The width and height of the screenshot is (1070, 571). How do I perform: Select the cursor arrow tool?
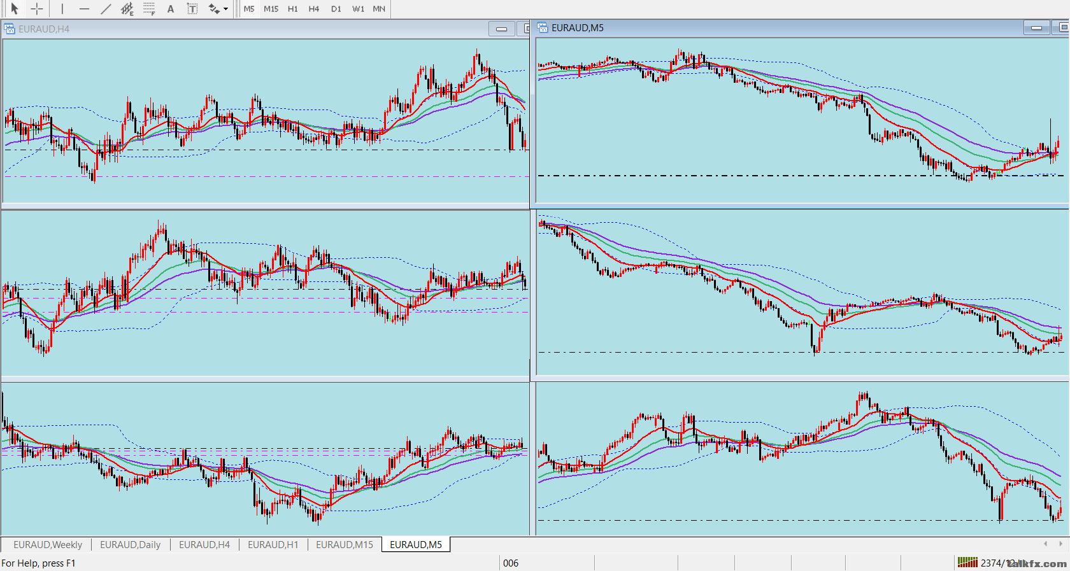point(15,9)
